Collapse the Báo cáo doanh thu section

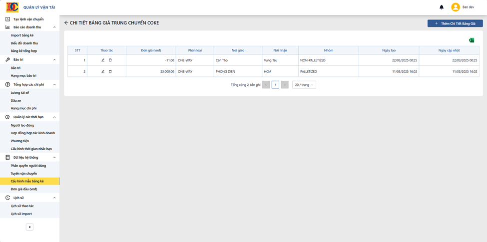click(54, 27)
